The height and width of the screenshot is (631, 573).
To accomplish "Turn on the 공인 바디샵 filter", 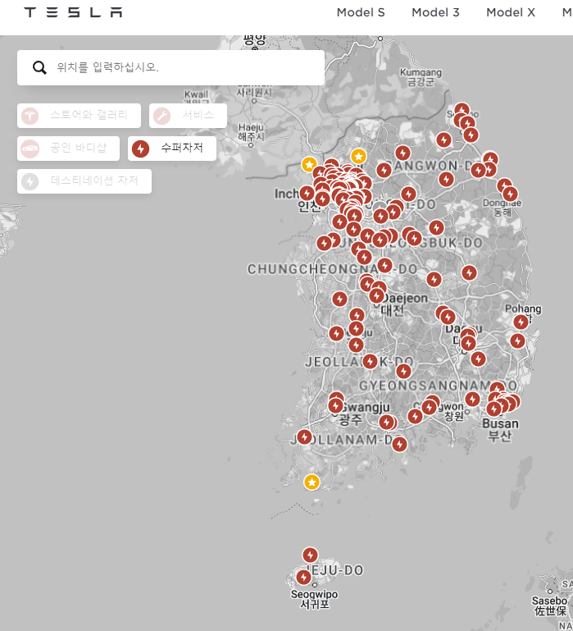I will 69,149.
